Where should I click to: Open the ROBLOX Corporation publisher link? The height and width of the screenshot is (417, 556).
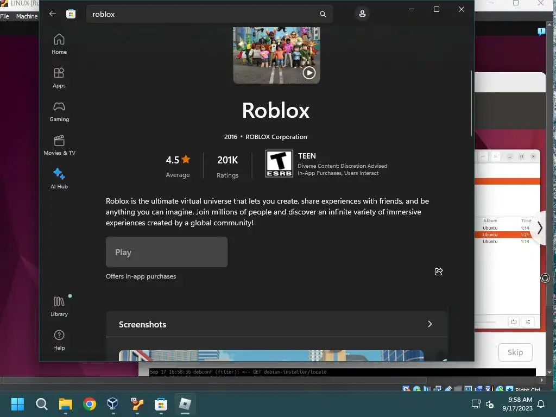pyautogui.click(x=276, y=137)
